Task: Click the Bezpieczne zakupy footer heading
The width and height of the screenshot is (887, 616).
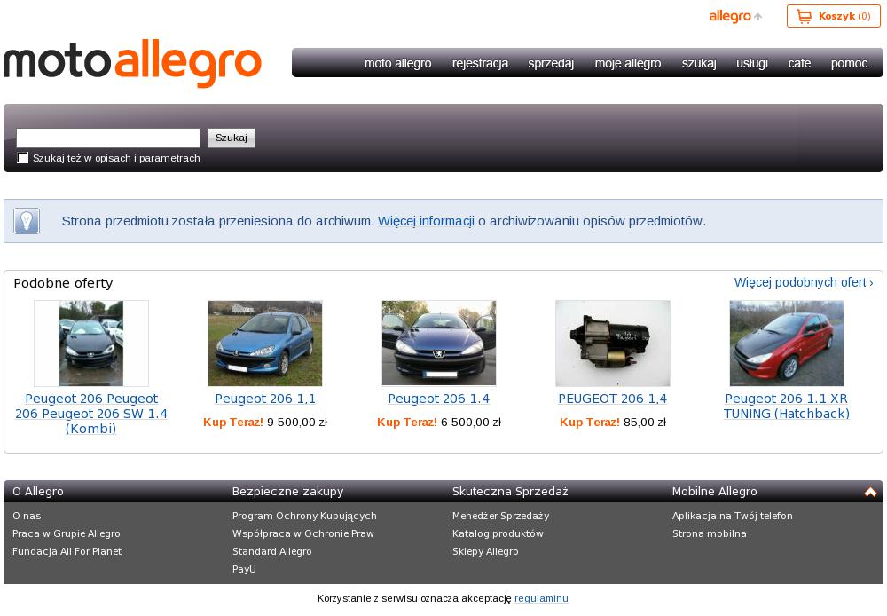Action: click(x=287, y=492)
